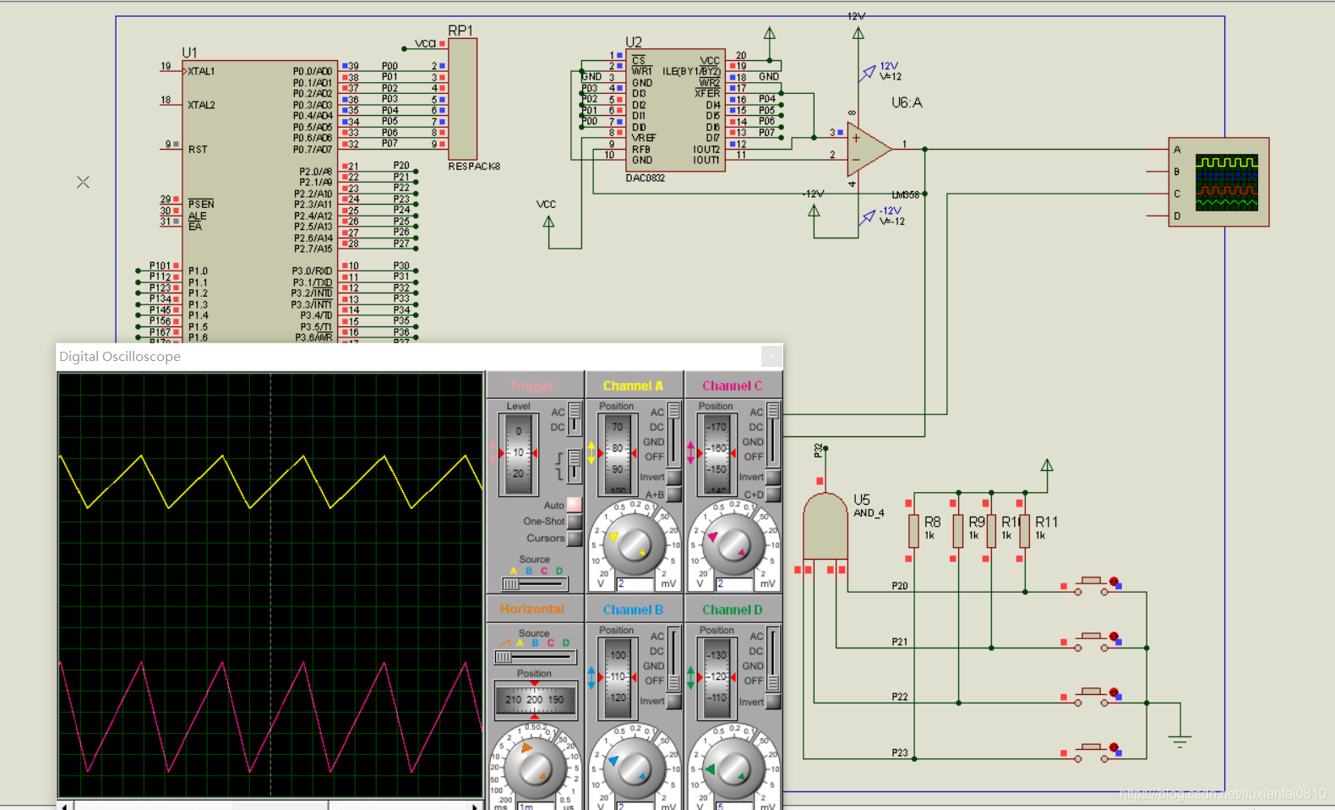
Task: Click the Trigger Level thumbwheel
Action: [x=518, y=454]
